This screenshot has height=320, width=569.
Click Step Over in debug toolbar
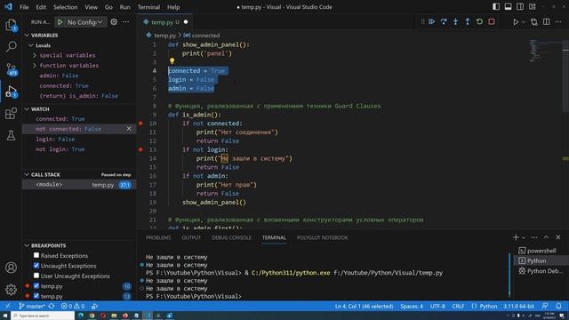444,21
